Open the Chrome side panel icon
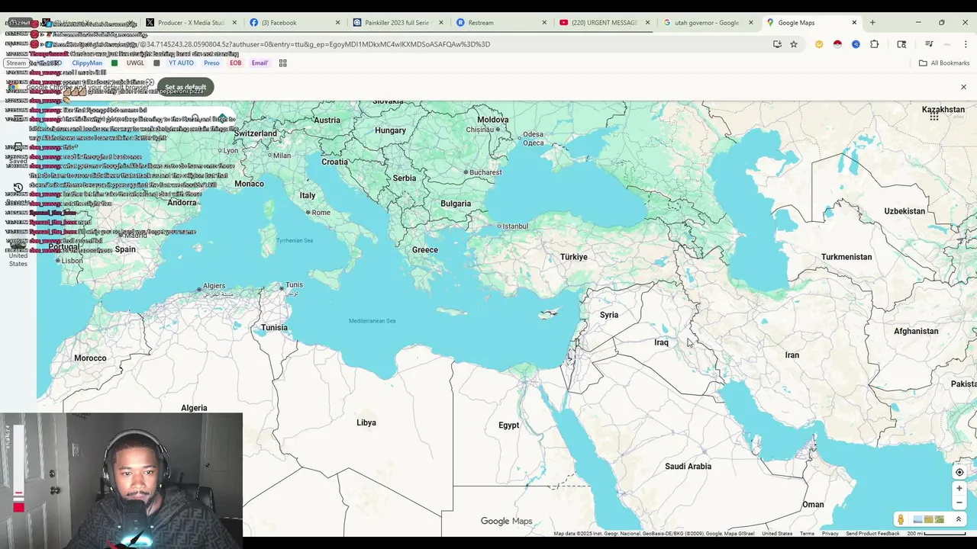Screen dimensions: 977x549 click(x=901, y=44)
